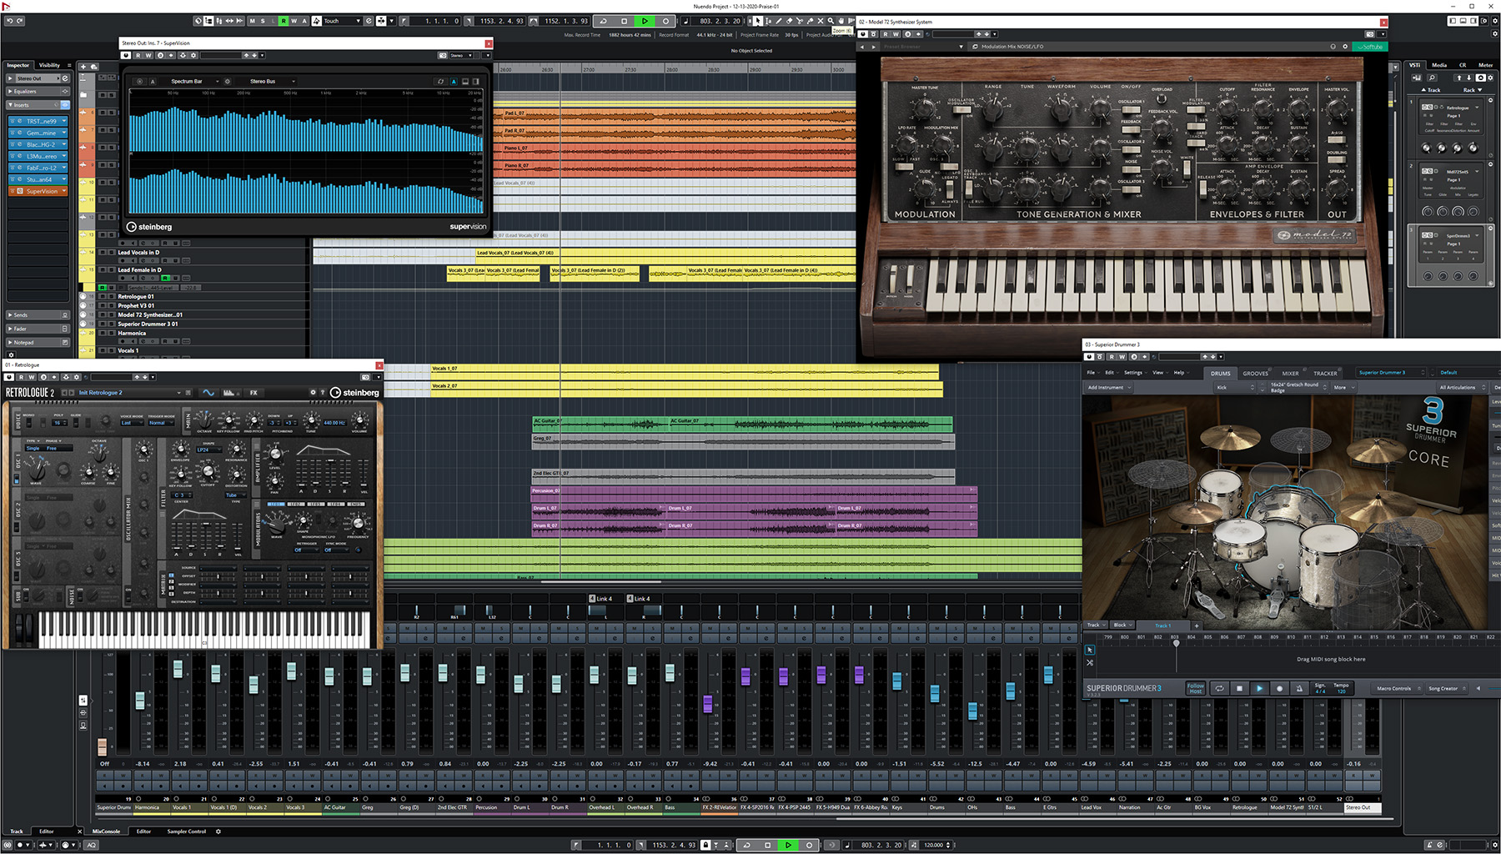
Task: Switch to the VSTi tab
Action: [1415, 65]
